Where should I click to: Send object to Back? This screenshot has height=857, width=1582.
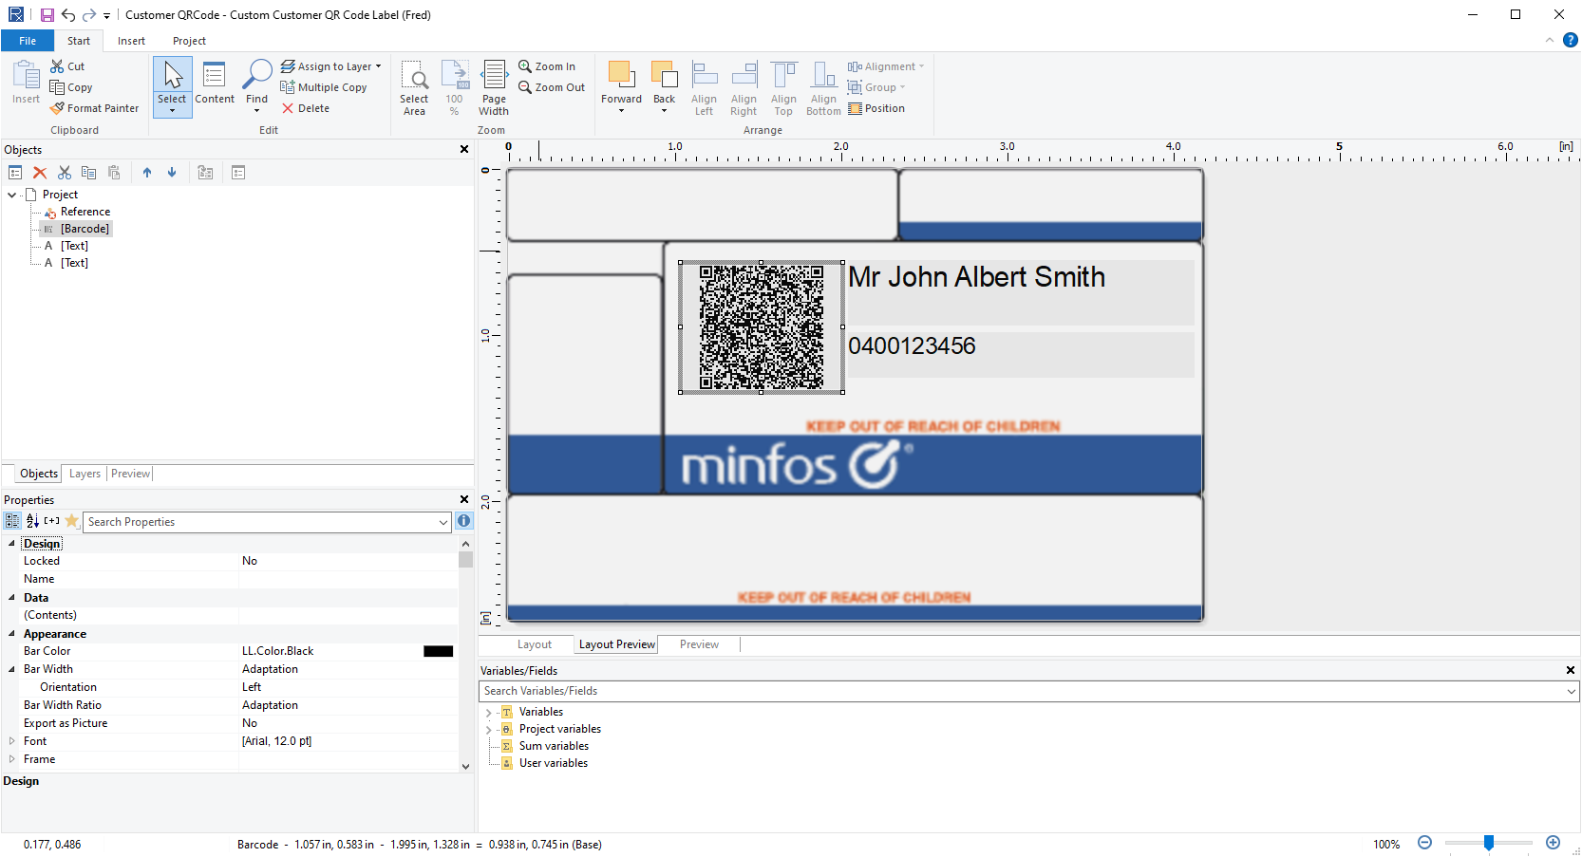[665, 87]
